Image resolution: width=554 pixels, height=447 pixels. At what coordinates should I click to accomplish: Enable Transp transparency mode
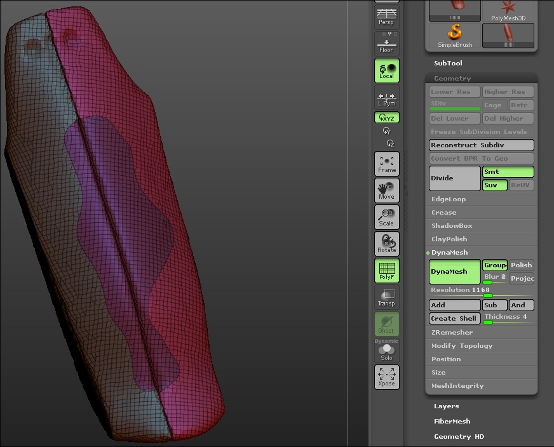coord(386,297)
